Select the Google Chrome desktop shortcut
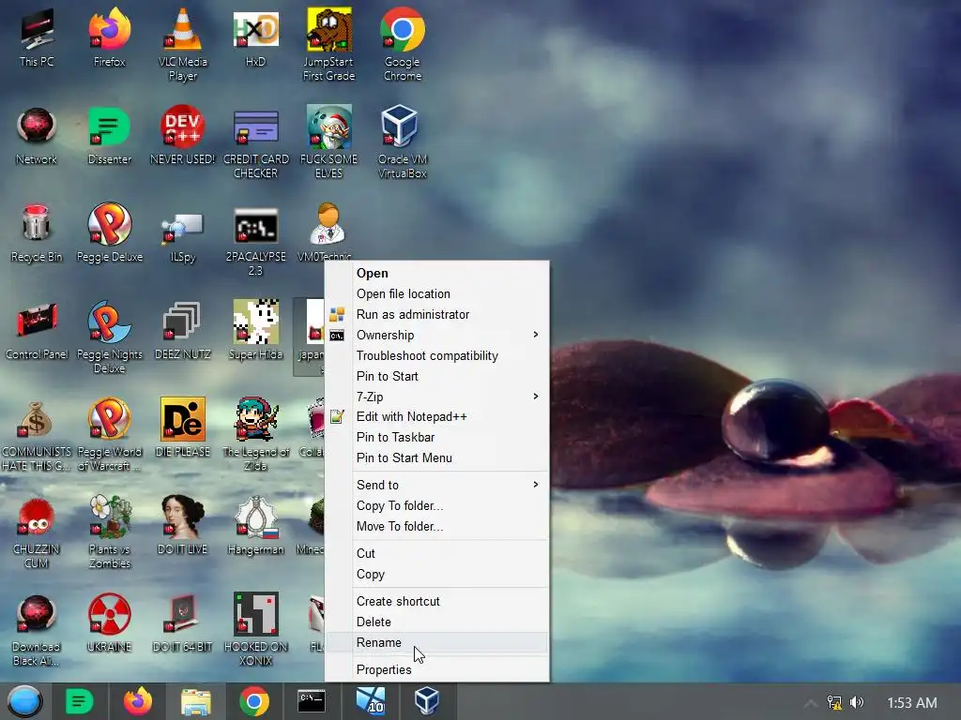Viewport: 961px width, 720px height. point(402,44)
